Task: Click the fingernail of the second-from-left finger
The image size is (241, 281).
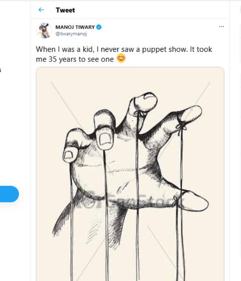Action: (106, 138)
